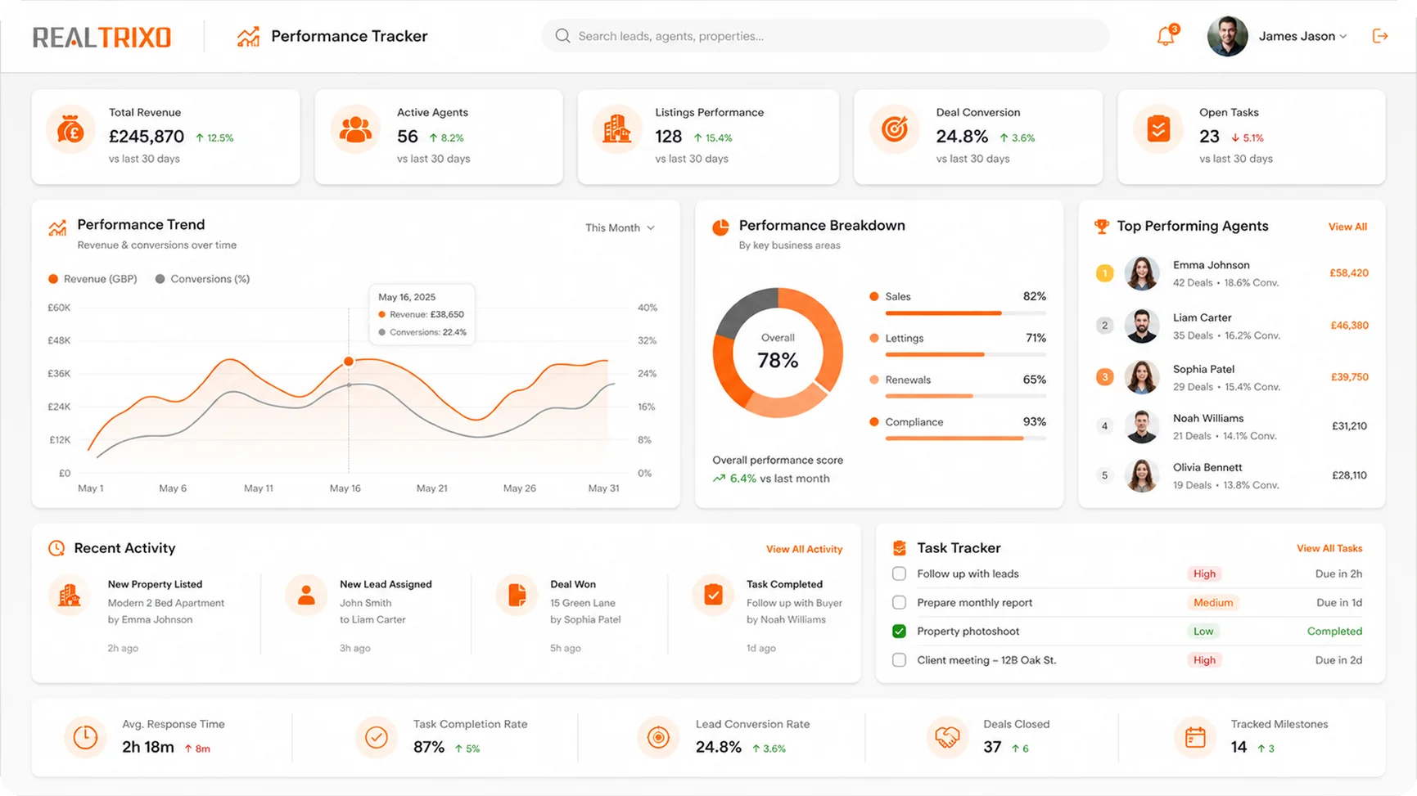
Task: Click the May 16 revenue data point
Action: pos(349,361)
